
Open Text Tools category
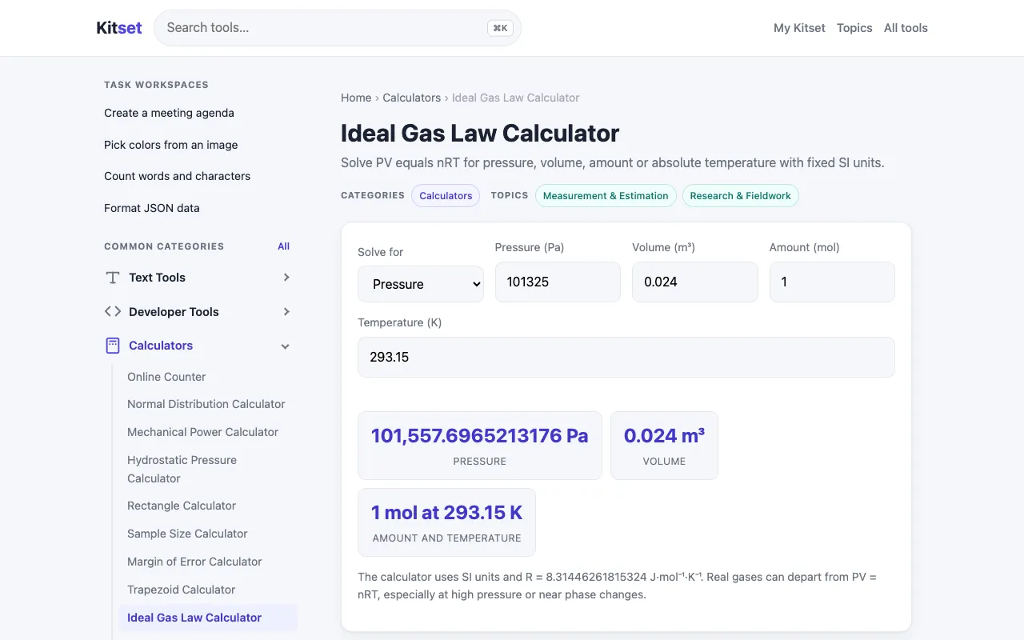[x=157, y=278]
